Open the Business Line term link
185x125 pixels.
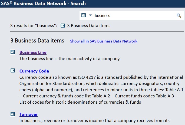(x=33, y=52)
